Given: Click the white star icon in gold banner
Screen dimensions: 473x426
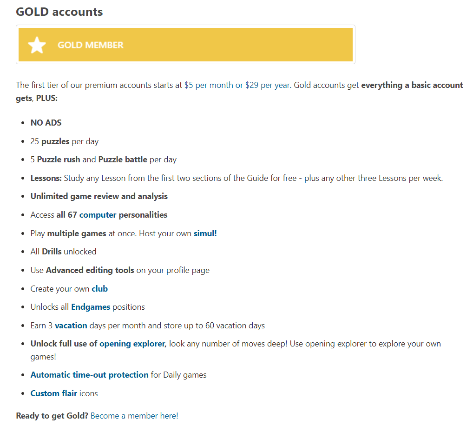Looking at the screenshot, I should tap(37, 45).
